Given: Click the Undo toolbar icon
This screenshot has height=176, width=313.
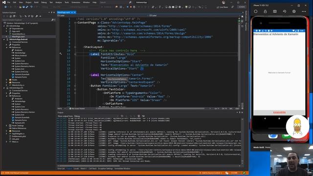Looking at the screenshot, I should pyautogui.click(x=31, y=7).
